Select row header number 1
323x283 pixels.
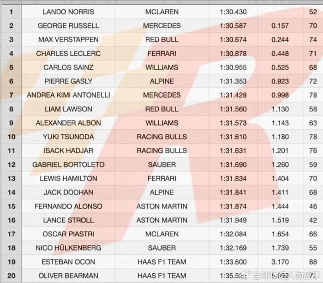pyautogui.click(x=12, y=12)
